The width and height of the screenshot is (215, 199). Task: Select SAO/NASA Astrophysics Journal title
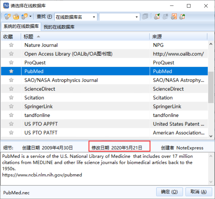(61, 80)
